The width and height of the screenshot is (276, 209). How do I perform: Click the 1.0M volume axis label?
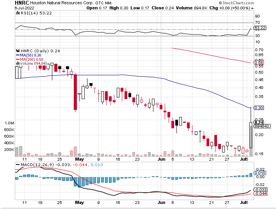9,123
